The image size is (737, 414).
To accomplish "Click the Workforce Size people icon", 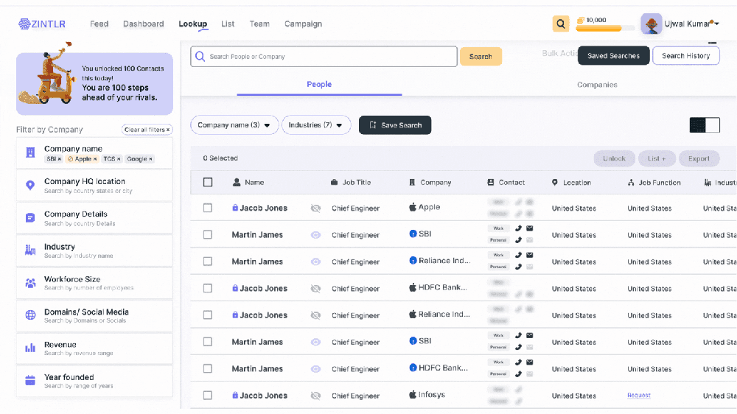I will [x=30, y=283].
